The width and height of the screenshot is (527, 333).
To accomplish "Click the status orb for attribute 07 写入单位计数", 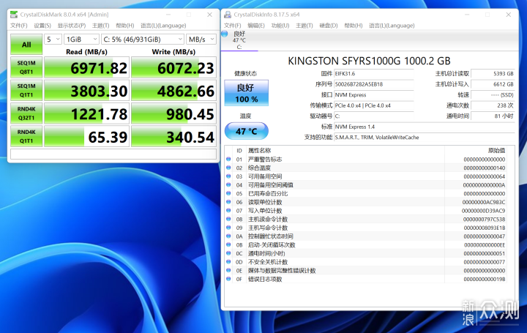I will click(x=228, y=210).
